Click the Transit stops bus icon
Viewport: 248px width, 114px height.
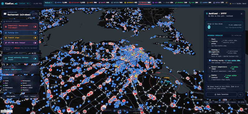coord(6,38)
